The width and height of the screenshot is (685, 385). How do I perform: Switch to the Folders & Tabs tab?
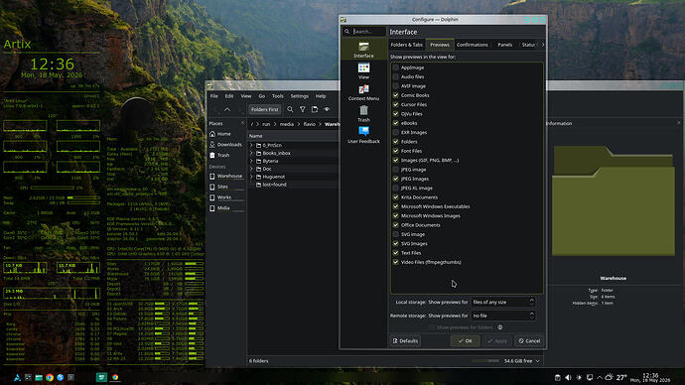click(x=406, y=45)
